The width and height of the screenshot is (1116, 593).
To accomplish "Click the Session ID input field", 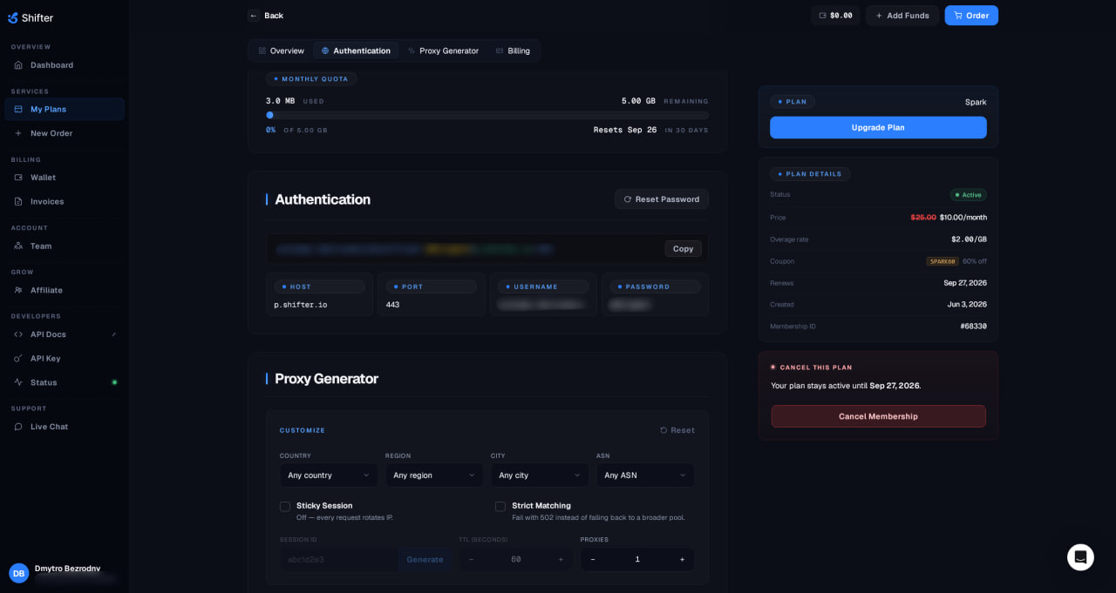I will pyautogui.click(x=339, y=559).
